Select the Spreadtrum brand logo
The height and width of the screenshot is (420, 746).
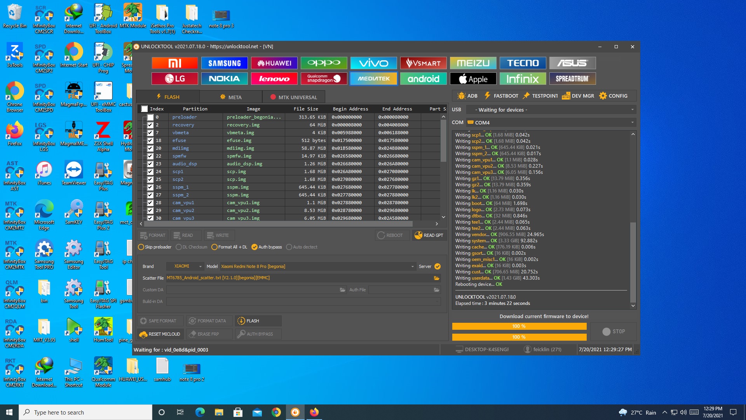(572, 79)
